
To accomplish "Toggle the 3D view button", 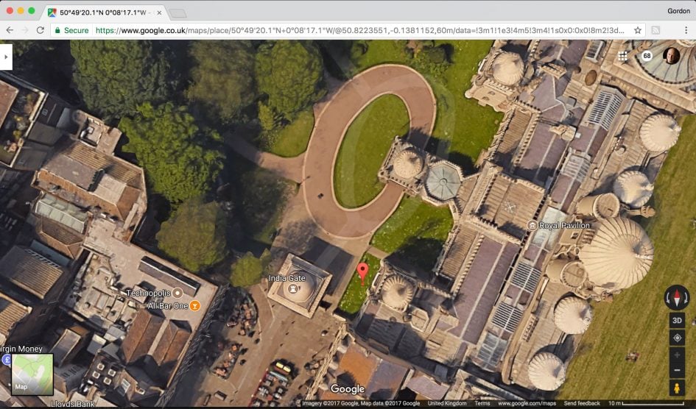I will pyautogui.click(x=677, y=320).
